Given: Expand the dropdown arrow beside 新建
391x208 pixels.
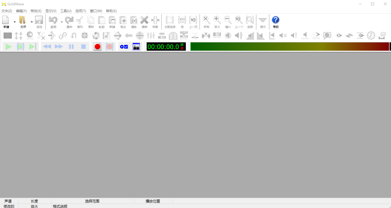Looking at the screenshot, I should [15, 22].
